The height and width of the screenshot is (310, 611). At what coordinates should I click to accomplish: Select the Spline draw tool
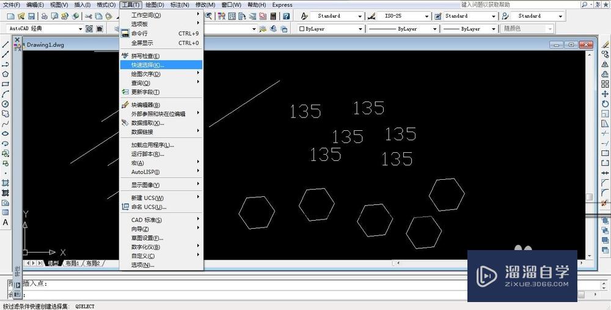[x=5, y=124]
